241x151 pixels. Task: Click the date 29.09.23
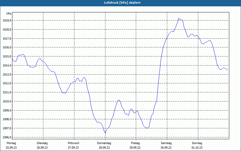click(135, 148)
